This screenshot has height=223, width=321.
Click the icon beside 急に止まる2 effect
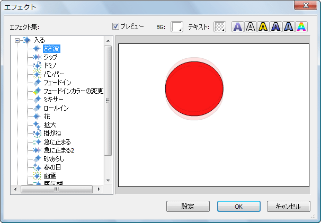click(x=37, y=150)
